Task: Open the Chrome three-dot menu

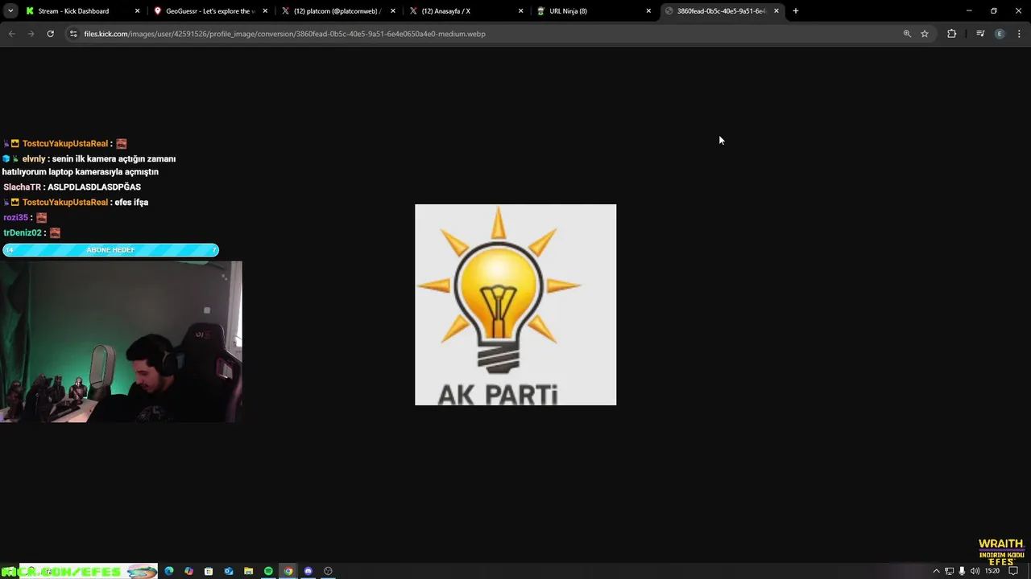Action: click(1020, 34)
